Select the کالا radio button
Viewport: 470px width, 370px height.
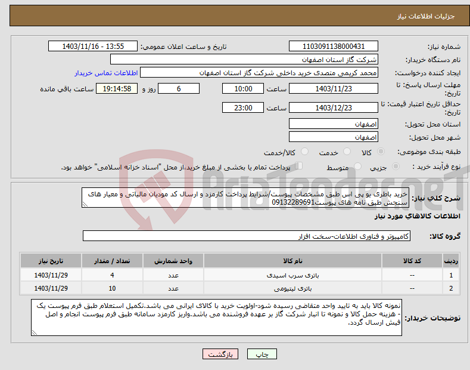pos(381,152)
